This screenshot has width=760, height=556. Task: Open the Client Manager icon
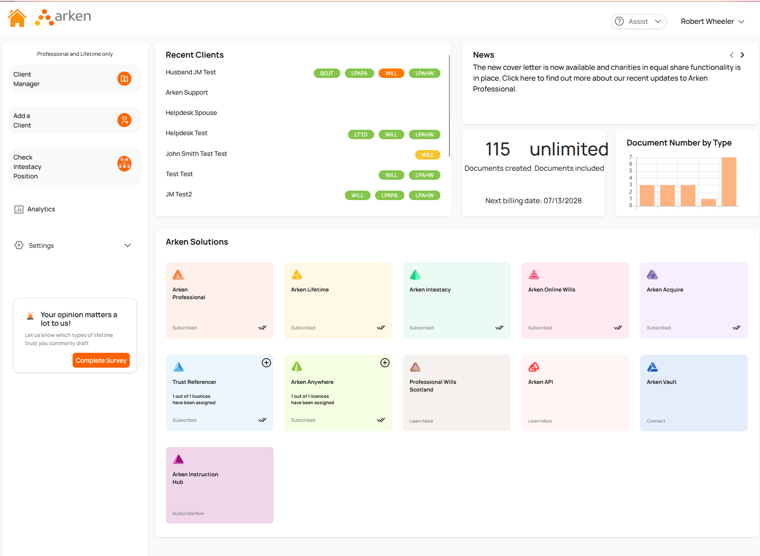pyautogui.click(x=124, y=78)
